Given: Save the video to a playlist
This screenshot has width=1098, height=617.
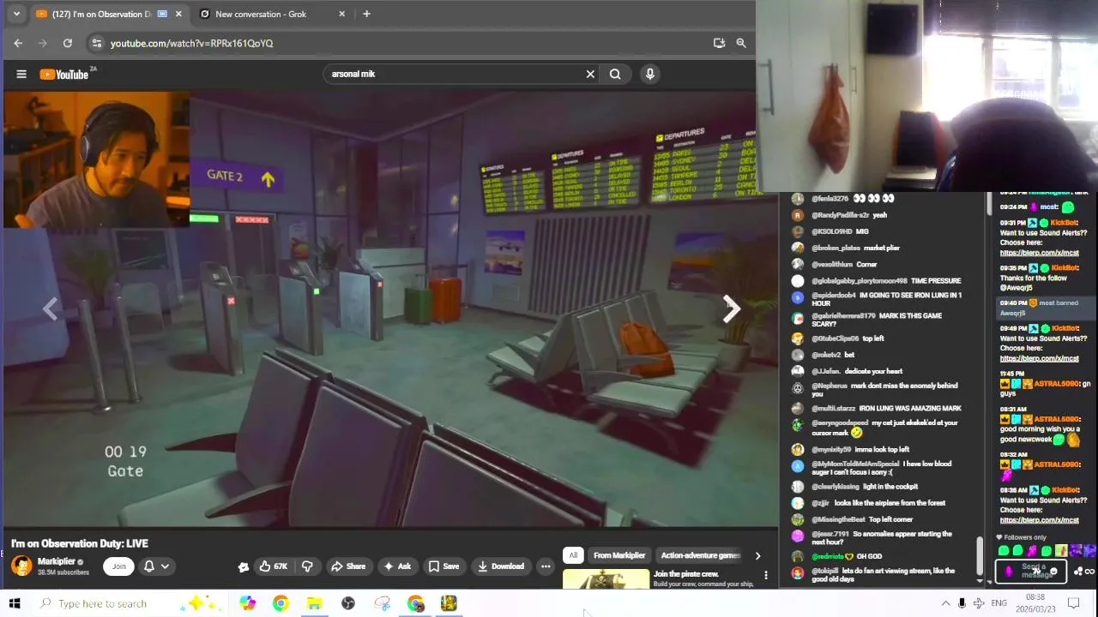Looking at the screenshot, I should (x=443, y=566).
